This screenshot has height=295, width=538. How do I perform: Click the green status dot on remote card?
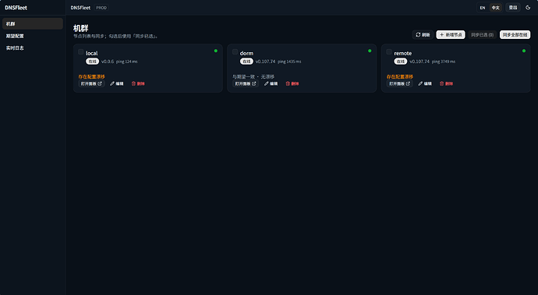524,51
